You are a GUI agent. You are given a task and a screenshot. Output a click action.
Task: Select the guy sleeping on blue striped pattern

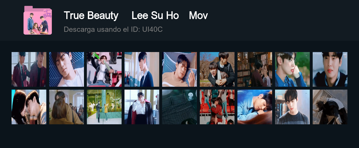pos(67,69)
